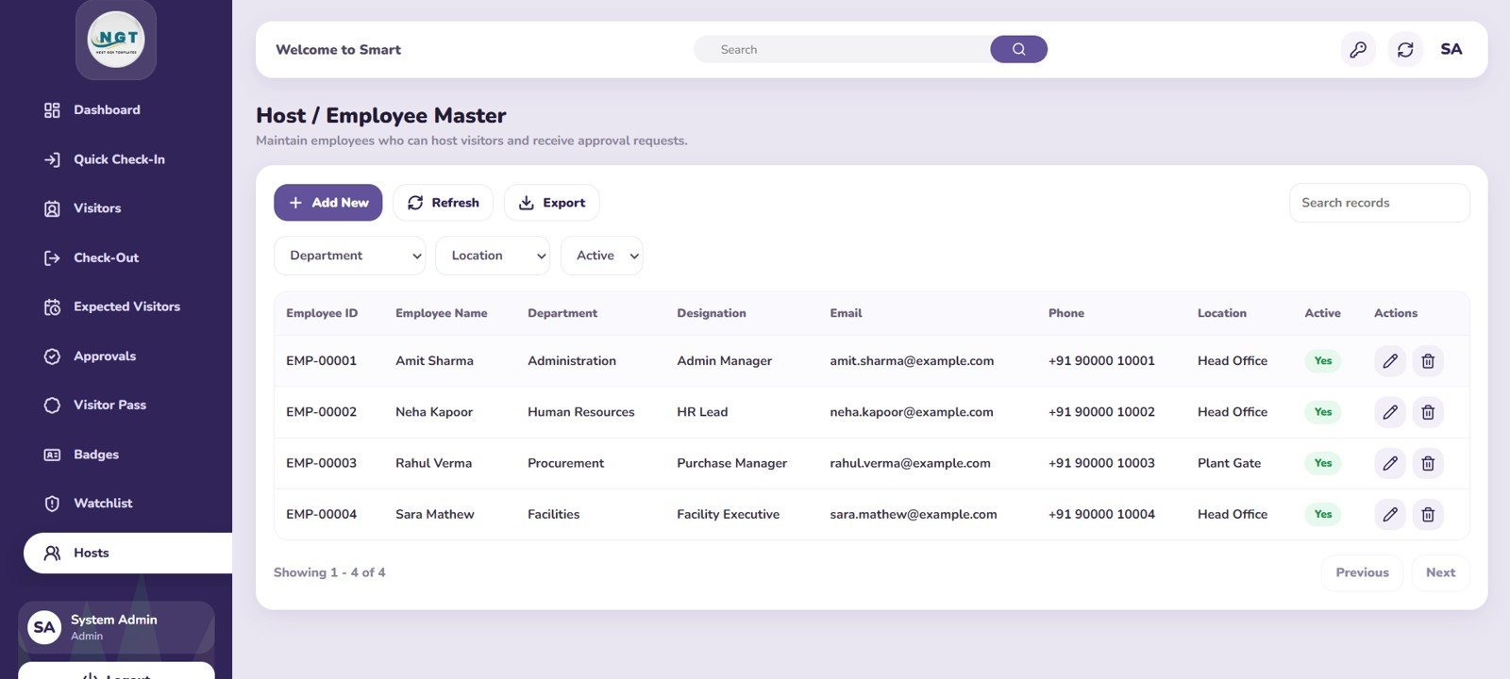Select the Hosts sidebar item
Image resolution: width=1510 pixels, height=679 pixels.
tap(127, 553)
